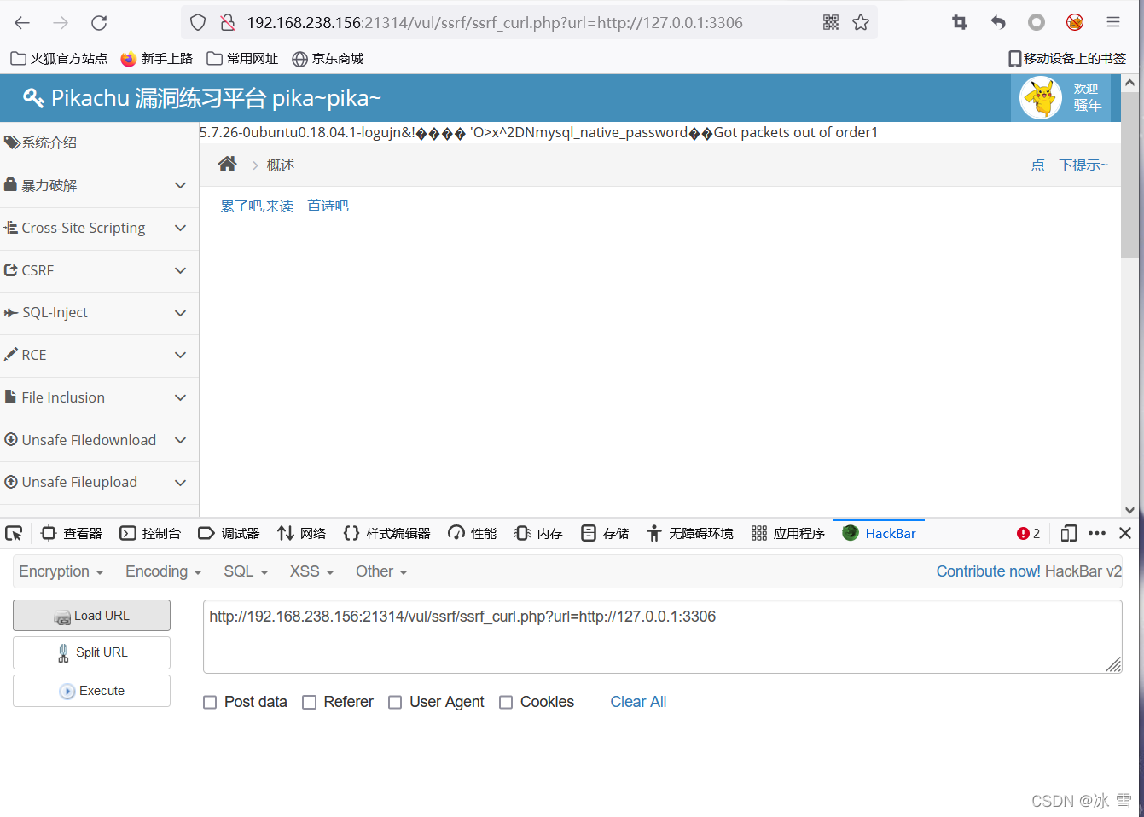Enable the Referer checkbox
This screenshot has height=817, width=1144.
(310, 703)
